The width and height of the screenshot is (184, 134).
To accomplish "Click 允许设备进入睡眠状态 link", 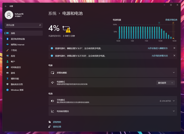I will coord(158,48).
